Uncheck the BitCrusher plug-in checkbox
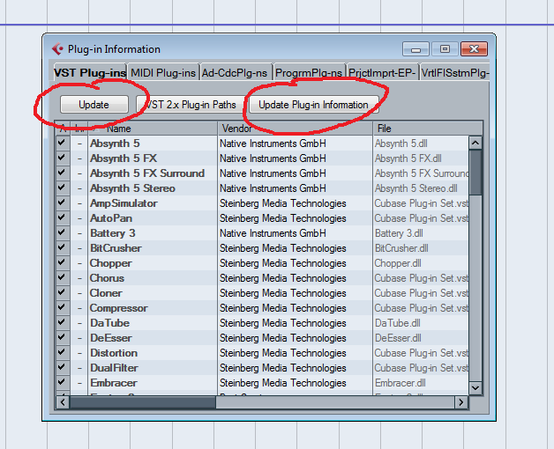Image resolution: width=554 pixels, height=449 pixels. tap(62, 247)
